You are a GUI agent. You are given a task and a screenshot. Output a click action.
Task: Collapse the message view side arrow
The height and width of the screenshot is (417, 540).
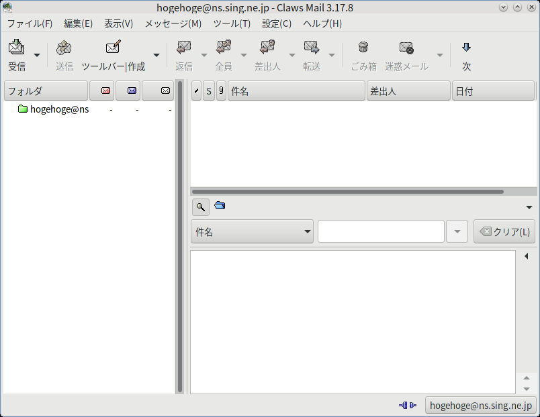click(526, 256)
